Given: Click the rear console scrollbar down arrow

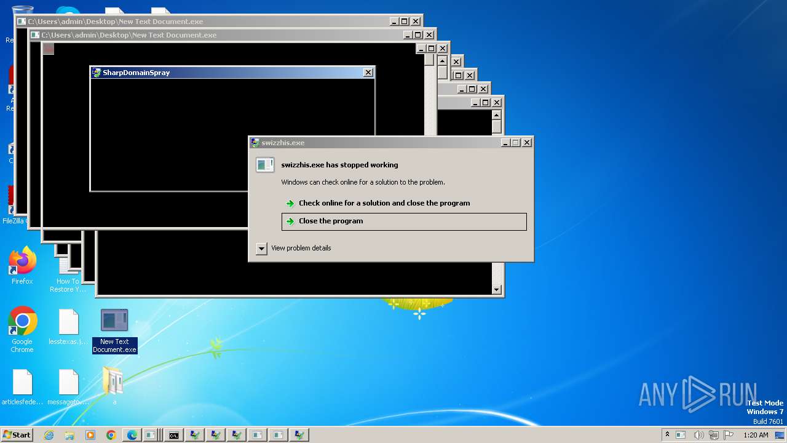Looking at the screenshot, I should click(x=497, y=290).
